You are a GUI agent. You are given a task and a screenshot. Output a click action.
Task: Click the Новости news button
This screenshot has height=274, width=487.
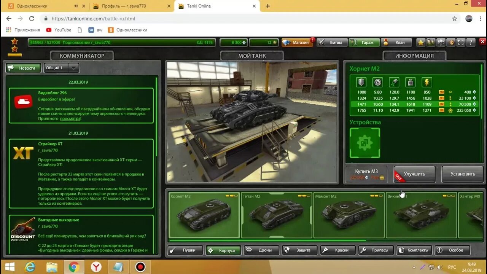click(x=23, y=68)
